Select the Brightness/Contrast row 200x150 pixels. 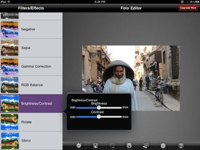pos(31,103)
